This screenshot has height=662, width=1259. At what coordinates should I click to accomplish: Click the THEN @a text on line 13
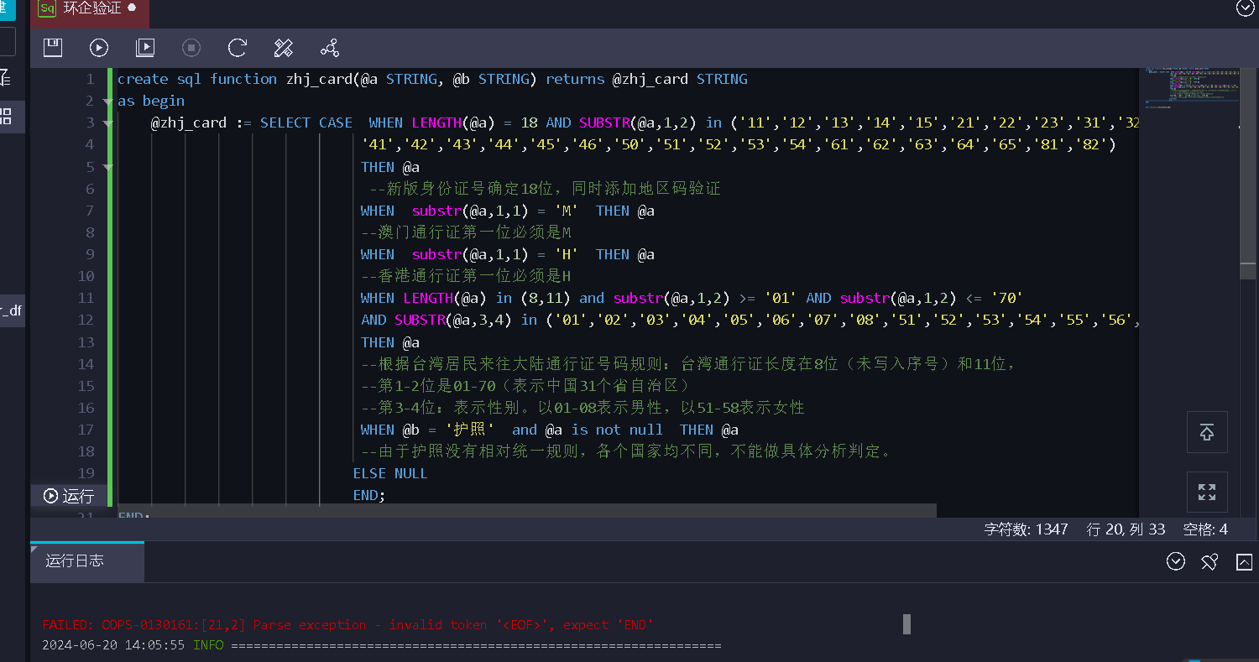[x=390, y=342]
